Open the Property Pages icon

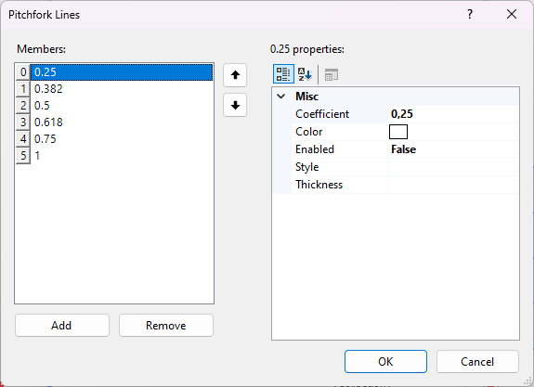pos(331,74)
